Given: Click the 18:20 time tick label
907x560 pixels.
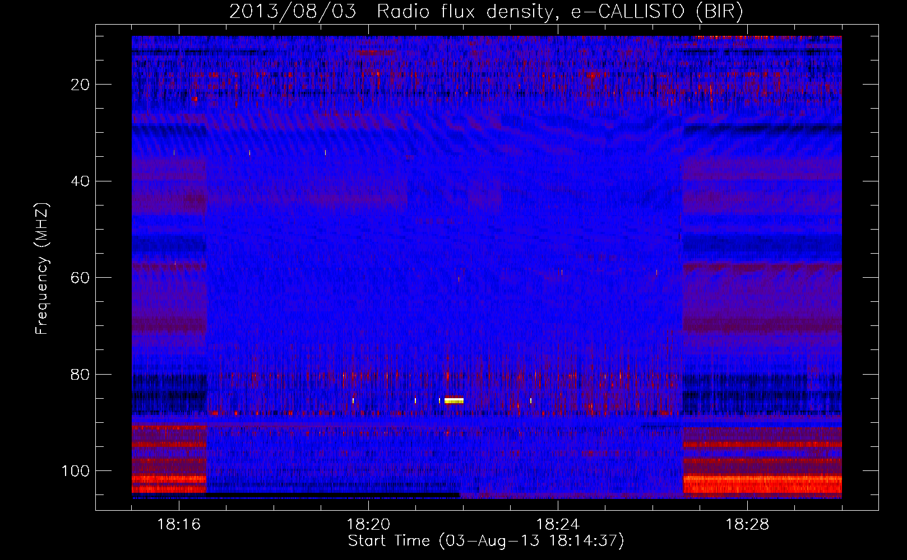Looking at the screenshot, I should [x=368, y=525].
